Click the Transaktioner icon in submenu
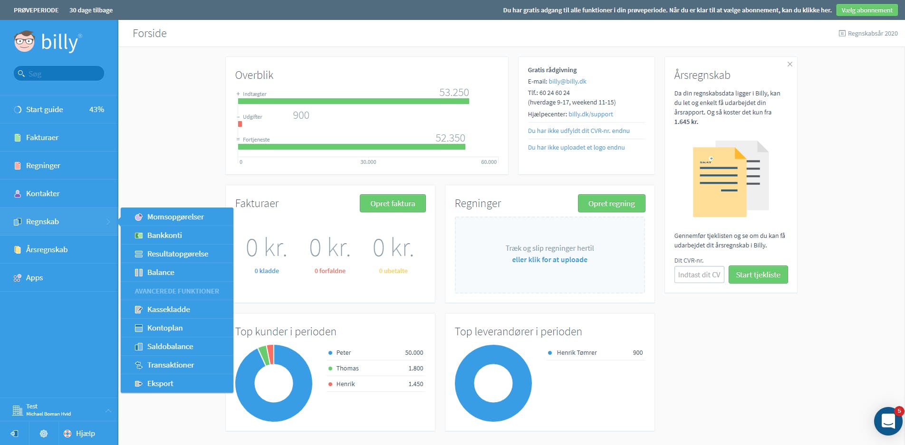Viewport: 905px width, 445px height. click(x=139, y=365)
